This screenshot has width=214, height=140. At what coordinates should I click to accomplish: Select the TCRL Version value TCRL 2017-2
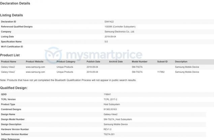click(110, 99)
